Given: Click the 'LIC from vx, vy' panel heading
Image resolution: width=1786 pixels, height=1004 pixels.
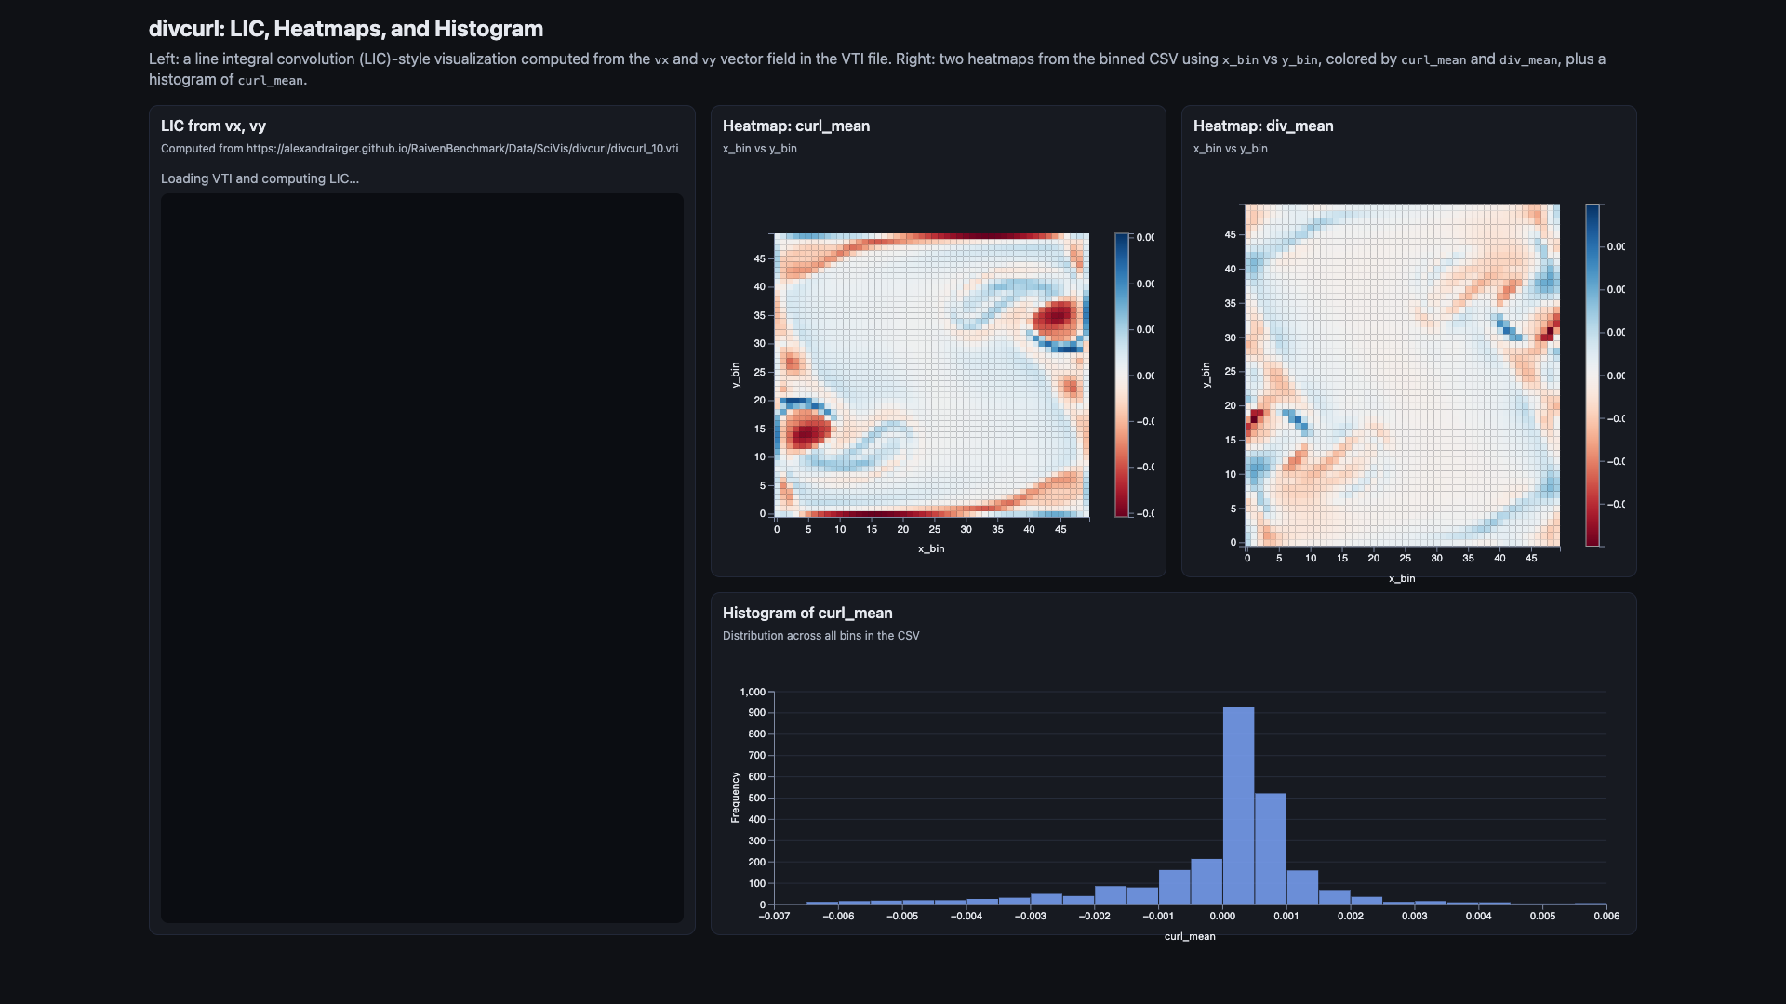Looking at the screenshot, I should 213,125.
